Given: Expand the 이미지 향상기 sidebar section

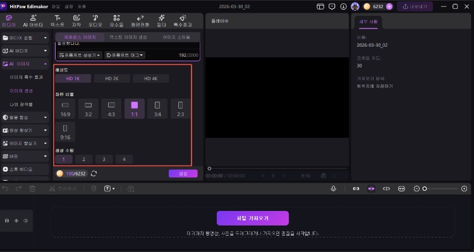Looking at the screenshot, I should tap(25, 143).
